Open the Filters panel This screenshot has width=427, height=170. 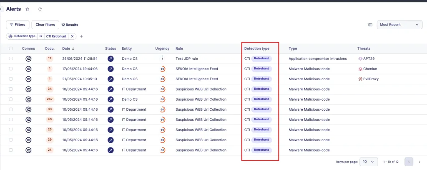[x=18, y=25]
